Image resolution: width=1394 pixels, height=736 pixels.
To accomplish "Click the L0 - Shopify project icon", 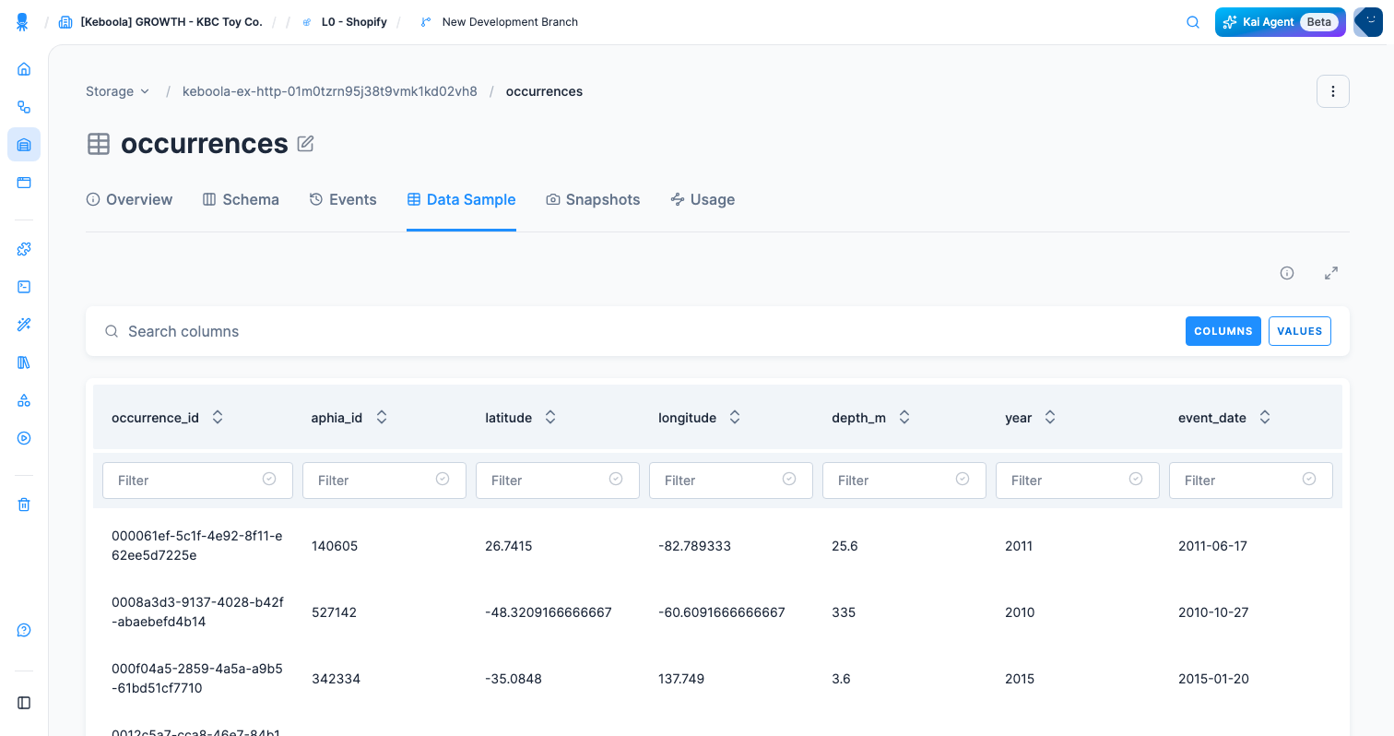I will 307,22.
